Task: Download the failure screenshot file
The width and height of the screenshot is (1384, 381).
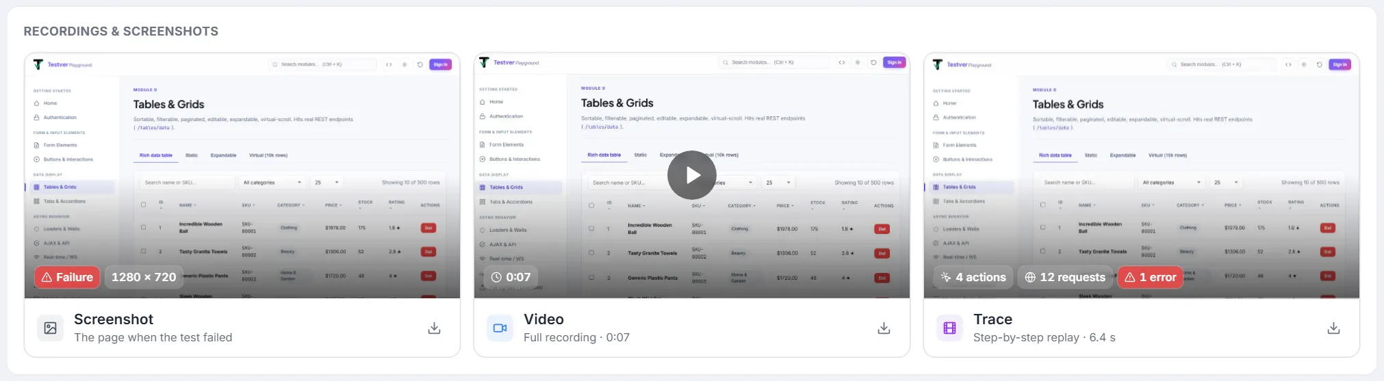Action: 434,328
